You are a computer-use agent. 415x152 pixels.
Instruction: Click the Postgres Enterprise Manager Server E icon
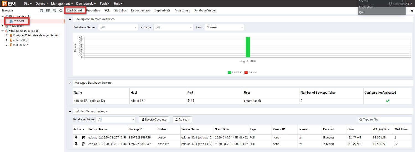coord(11,35)
